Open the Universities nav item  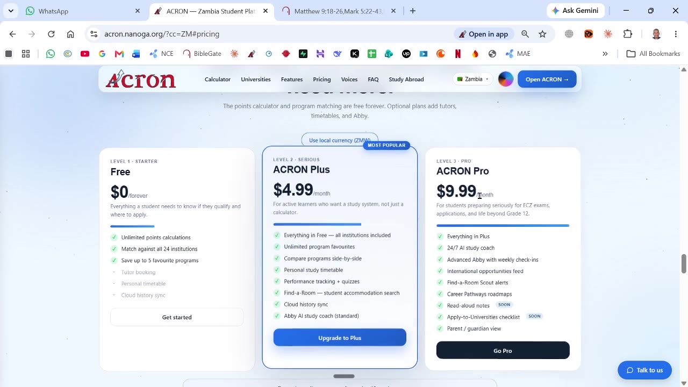(256, 80)
